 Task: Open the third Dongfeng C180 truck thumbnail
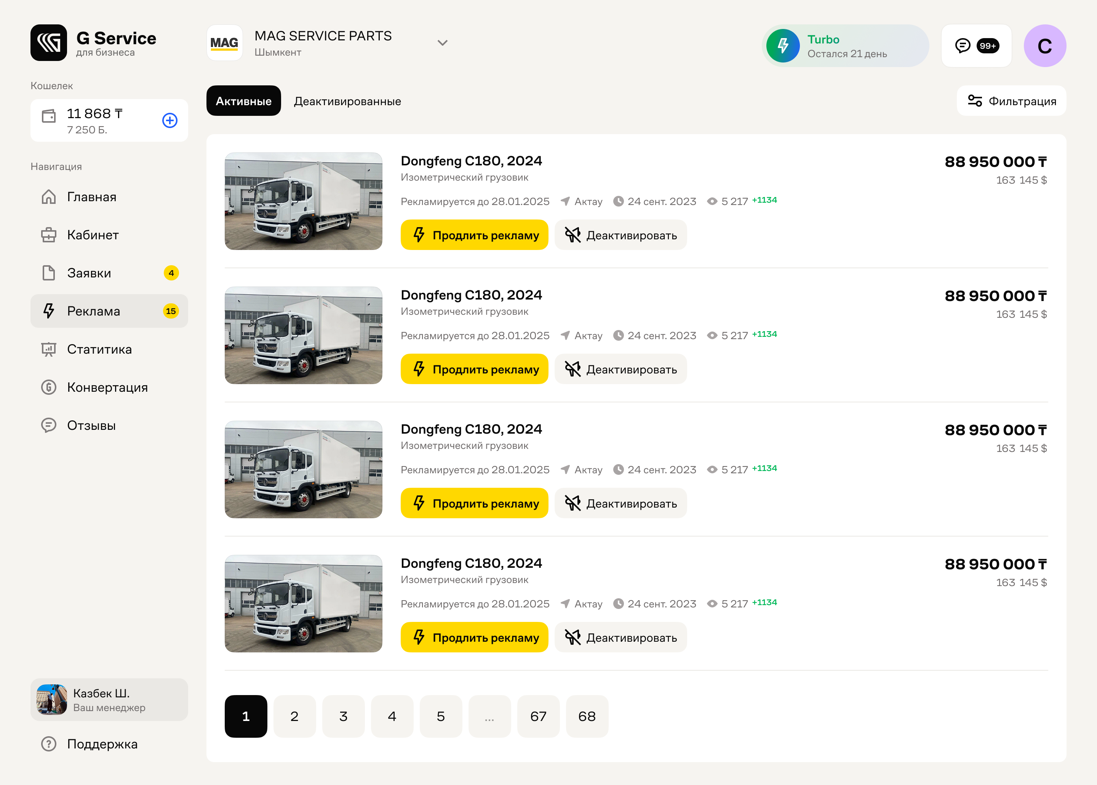coord(303,470)
